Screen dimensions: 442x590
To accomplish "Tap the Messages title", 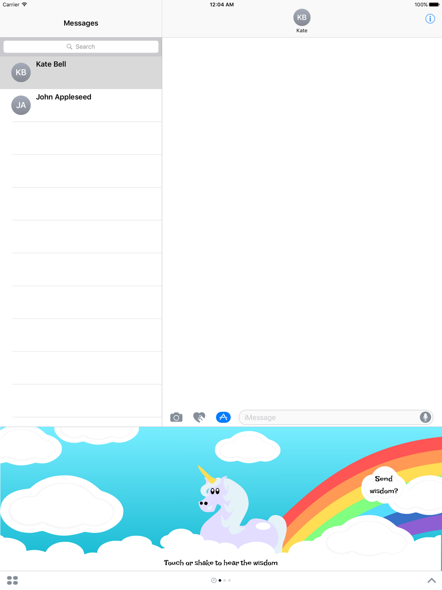I will (x=81, y=23).
